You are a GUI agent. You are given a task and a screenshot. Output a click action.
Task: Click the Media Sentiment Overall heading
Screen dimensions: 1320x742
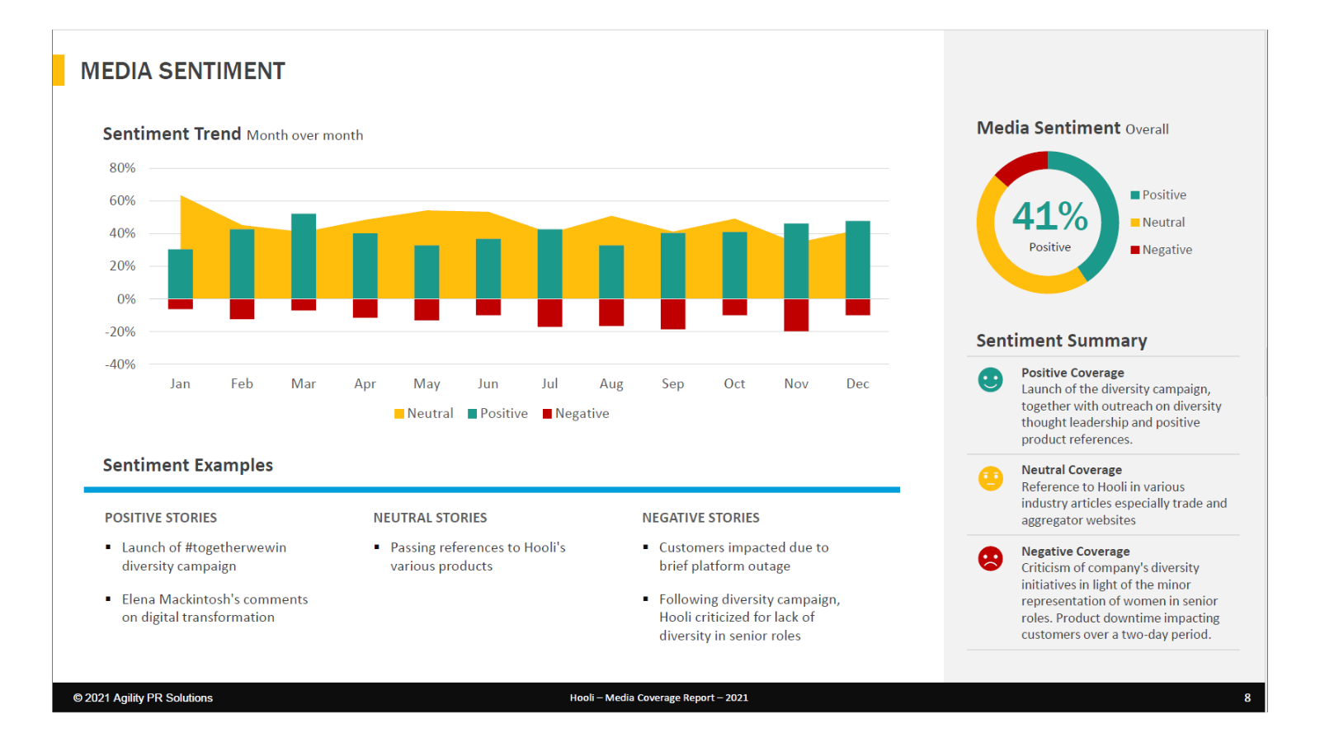pos(1072,128)
